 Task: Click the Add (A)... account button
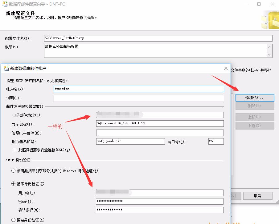[x=255, y=98]
